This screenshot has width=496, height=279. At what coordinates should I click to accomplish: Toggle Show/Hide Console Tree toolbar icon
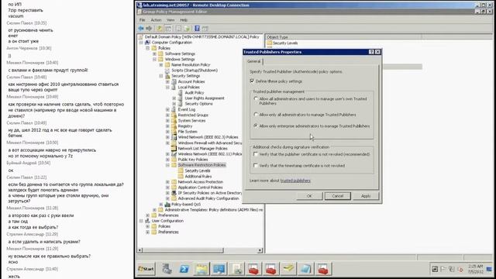(168, 29)
